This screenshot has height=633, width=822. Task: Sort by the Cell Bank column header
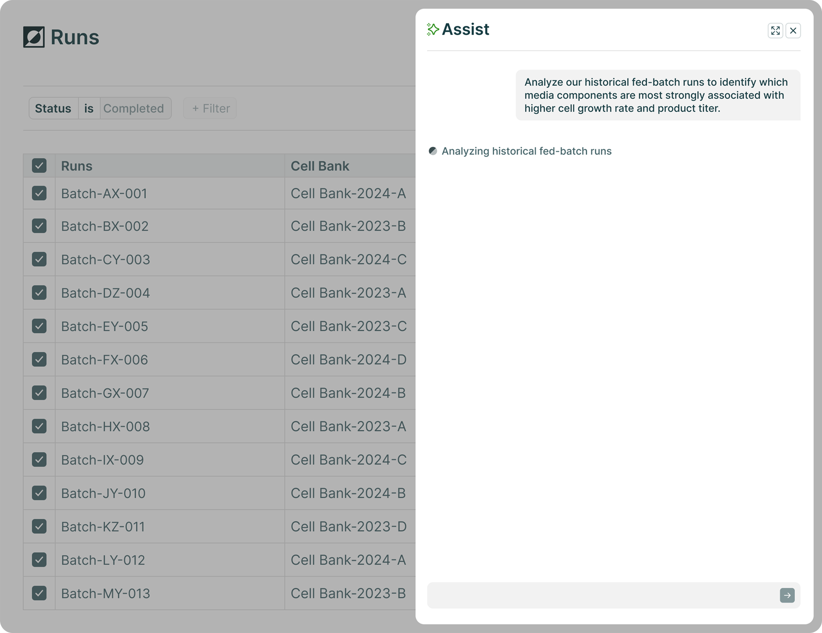click(x=320, y=166)
